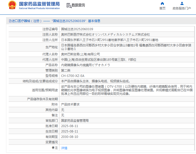Click the 管理类别 label

pyautogui.click(x=52, y=70)
